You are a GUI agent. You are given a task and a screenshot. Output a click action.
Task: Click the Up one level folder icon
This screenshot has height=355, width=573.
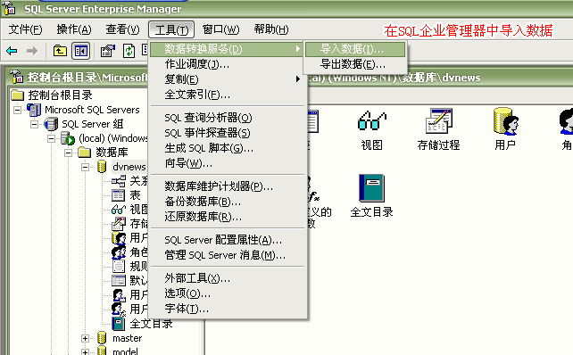coord(60,51)
